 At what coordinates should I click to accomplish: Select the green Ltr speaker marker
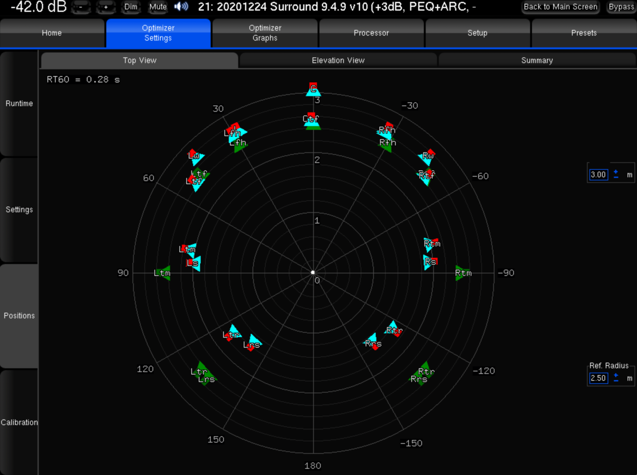tap(200, 370)
